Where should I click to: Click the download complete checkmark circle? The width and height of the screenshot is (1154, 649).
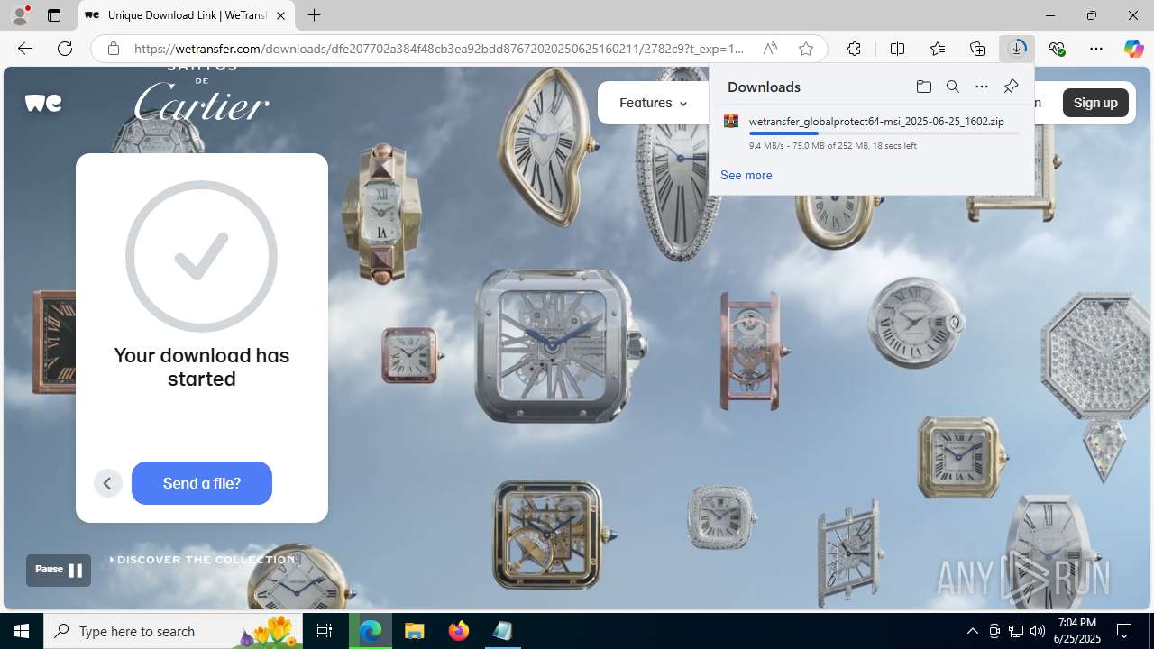[202, 257]
